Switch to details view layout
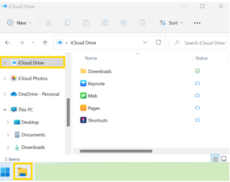Viewport: 230px width, 182px height. [x=215, y=159]
